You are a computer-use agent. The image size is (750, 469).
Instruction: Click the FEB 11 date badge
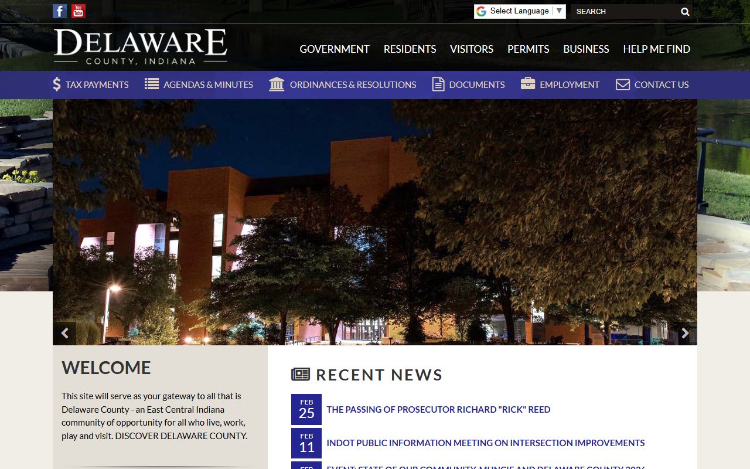point(306,443)
